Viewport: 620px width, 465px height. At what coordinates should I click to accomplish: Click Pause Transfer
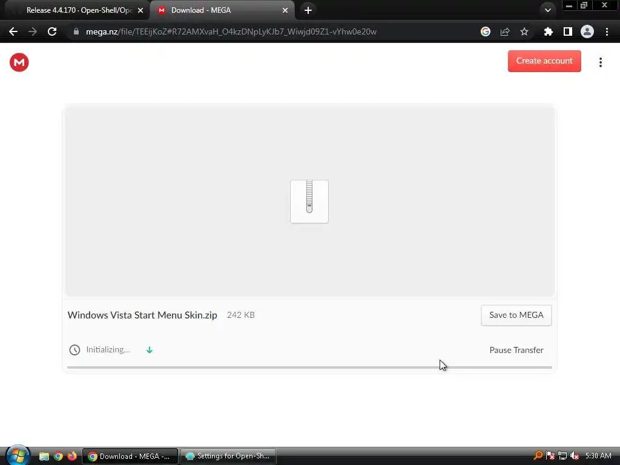(x=516, y=350)
